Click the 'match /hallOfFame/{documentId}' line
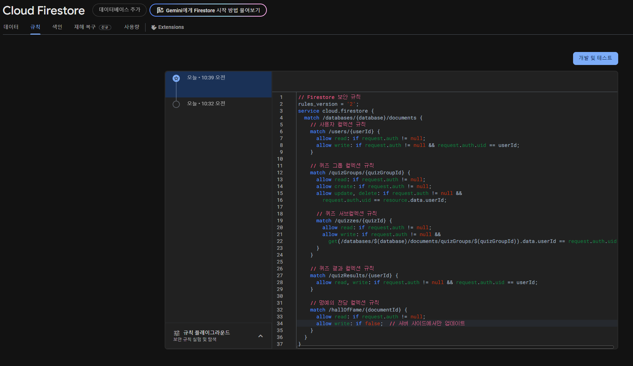This screenshot has width=633, height=366. coord(359,310)
